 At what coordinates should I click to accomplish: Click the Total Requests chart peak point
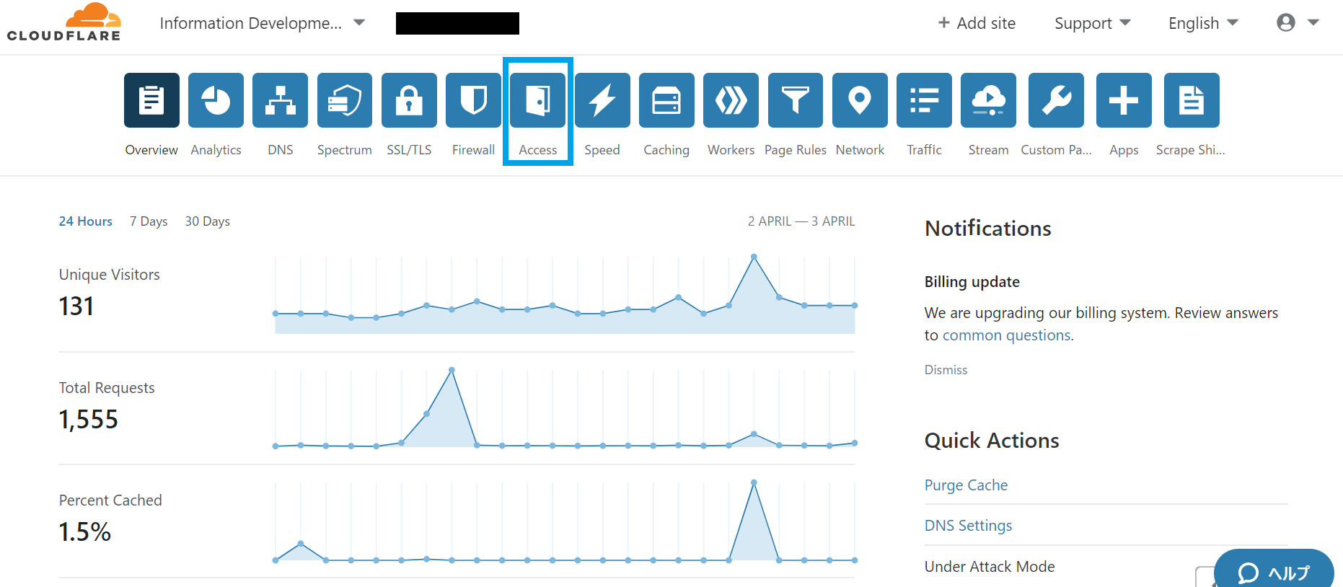[452, 370]
